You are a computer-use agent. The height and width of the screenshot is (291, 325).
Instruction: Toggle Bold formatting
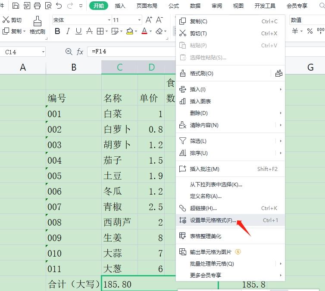pos(57,31)
